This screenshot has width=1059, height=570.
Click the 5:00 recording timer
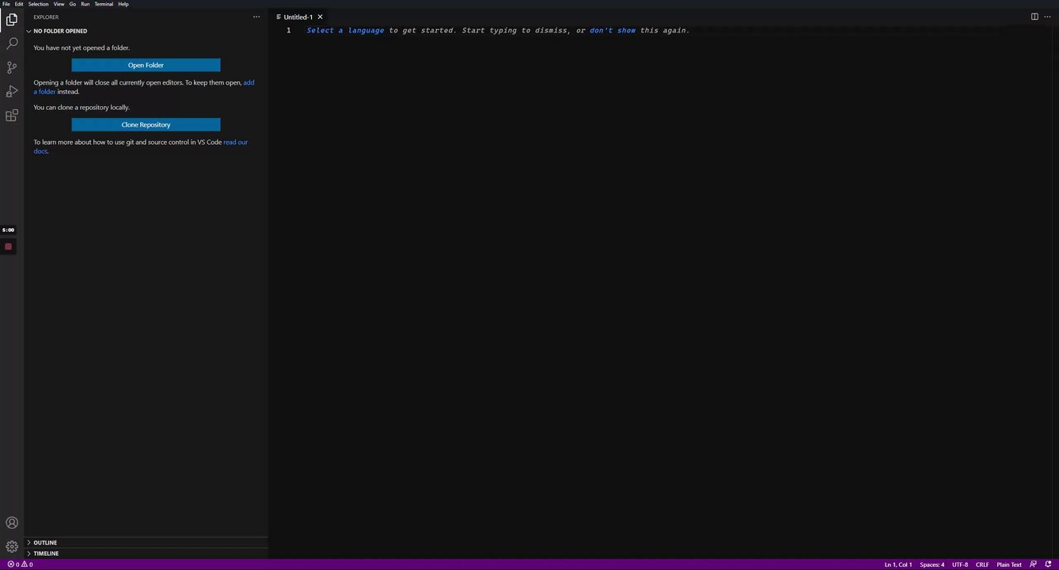tap(8, 230)
